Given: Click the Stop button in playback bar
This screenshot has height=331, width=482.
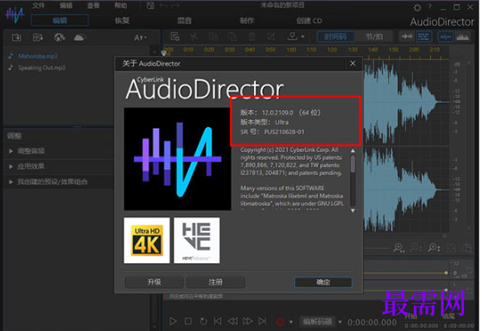Looking at the screenshot, I should click(188, 321).
